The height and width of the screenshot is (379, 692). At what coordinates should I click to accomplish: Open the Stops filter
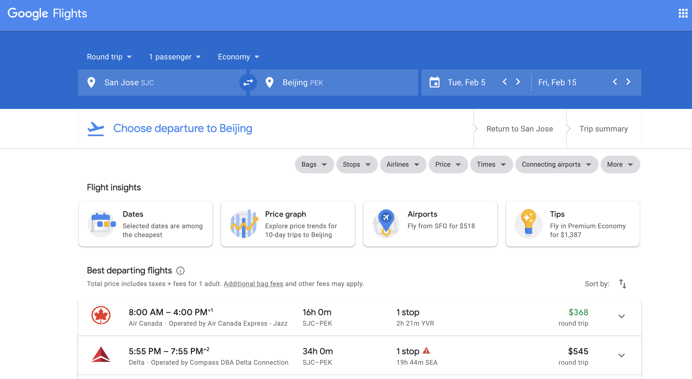(x=357, y=164)
